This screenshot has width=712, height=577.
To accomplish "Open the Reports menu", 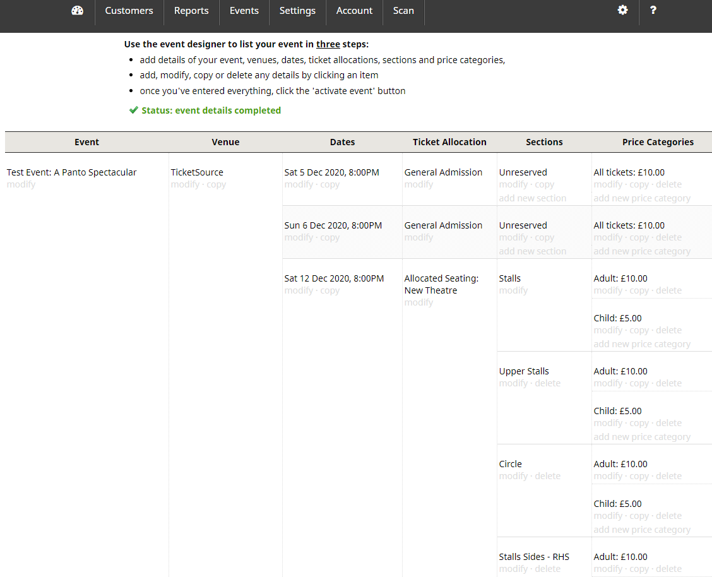I will pos(191,11).
